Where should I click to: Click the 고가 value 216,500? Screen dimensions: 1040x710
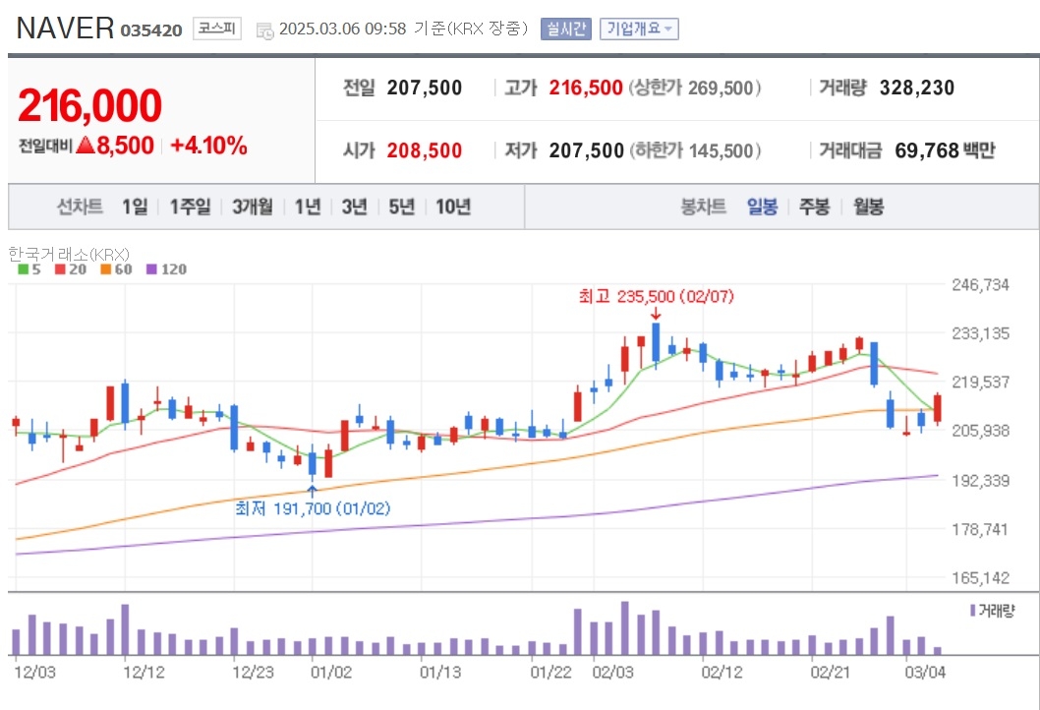tap(586, 88)
